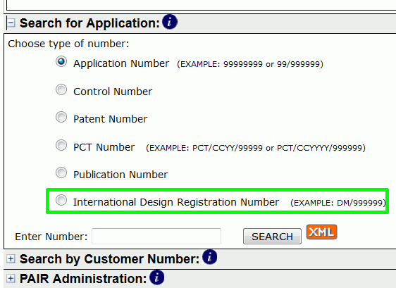Click the orange XML icon

click(321, 232)
